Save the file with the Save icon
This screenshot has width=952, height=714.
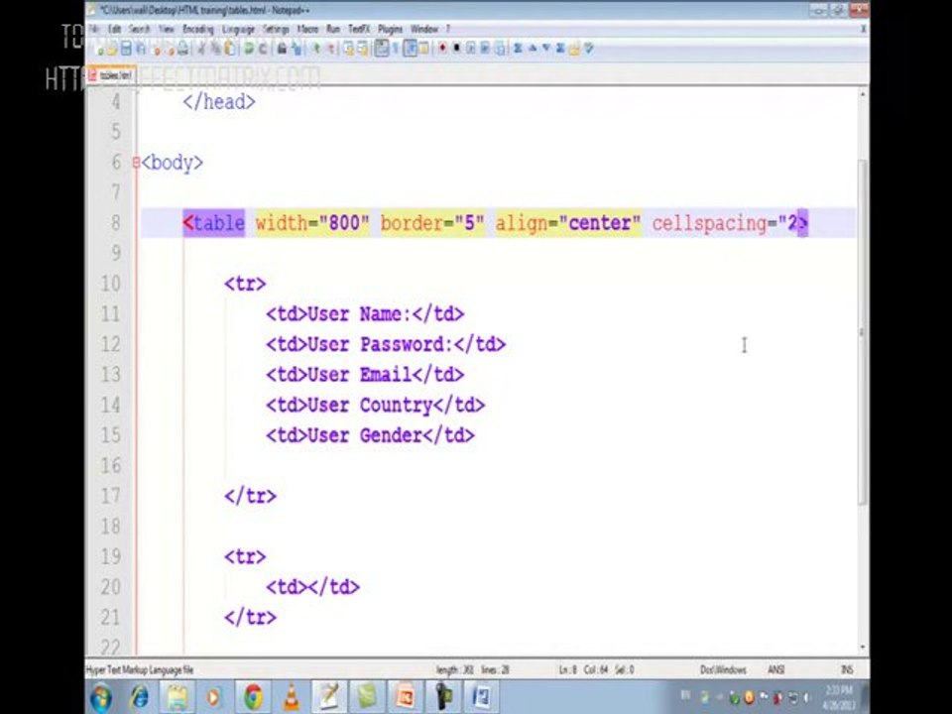point(128,50)
